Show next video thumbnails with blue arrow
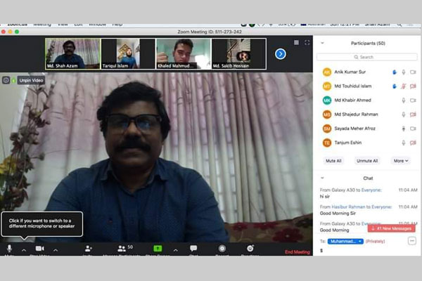The width and height of the screenshot is (422, 281). coord(281,54)
